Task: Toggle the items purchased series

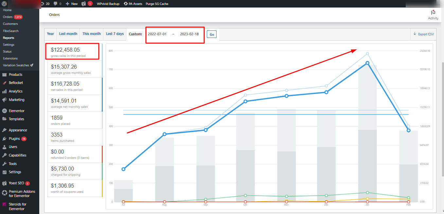Action: [x=75, y=137]
